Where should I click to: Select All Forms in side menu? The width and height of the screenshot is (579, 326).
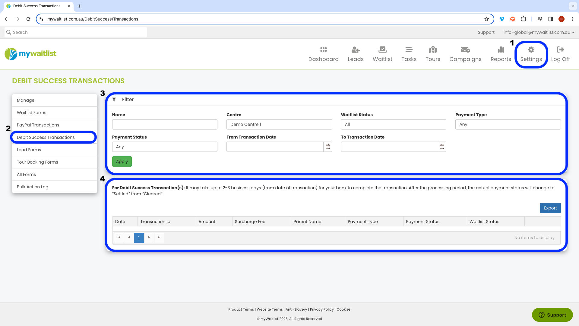(55, 174)
